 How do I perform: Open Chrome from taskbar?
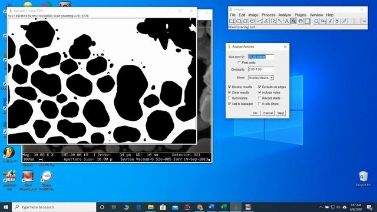[199, 207]
